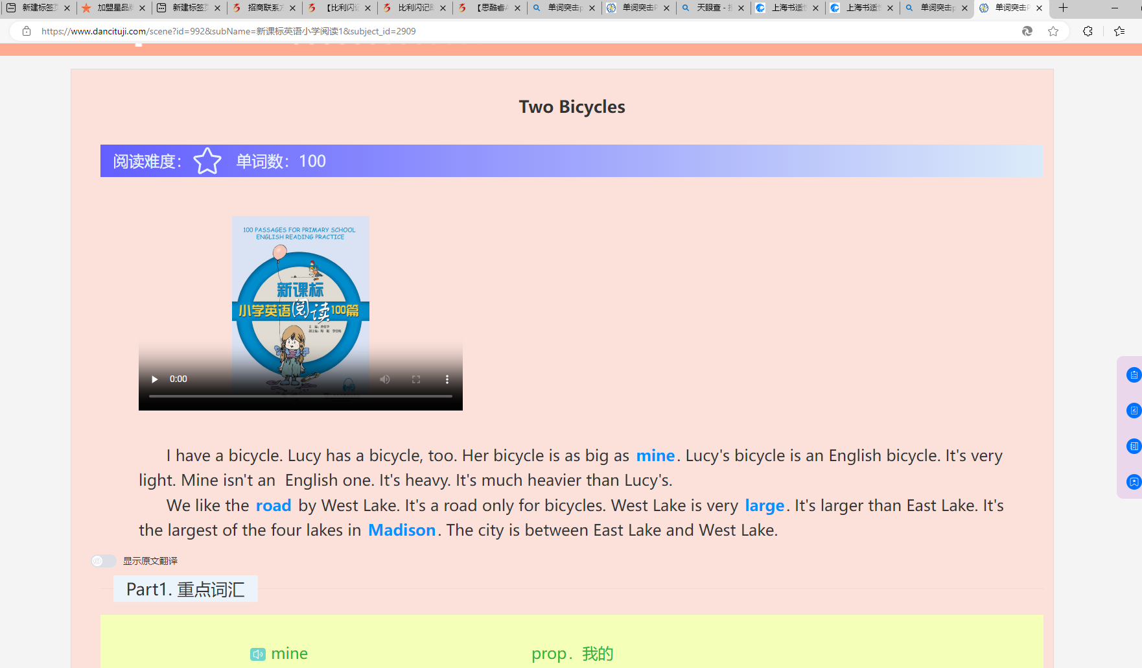
Task: Close the 招商联系 tab
Action: tap(292, 8)
